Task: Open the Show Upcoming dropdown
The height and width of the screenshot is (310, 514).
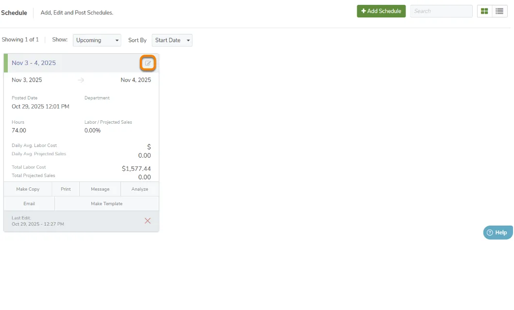Action: (97, 40)
